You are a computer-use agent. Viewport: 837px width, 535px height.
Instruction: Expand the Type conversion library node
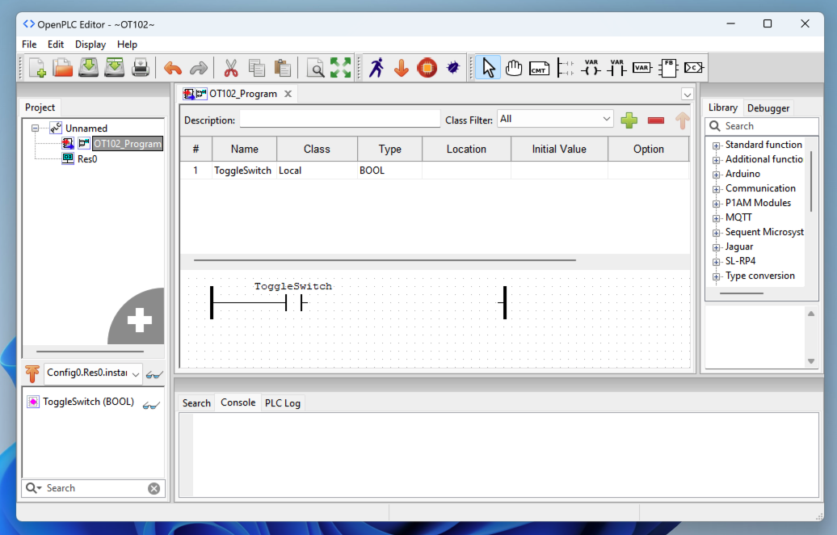pos(717,276)
